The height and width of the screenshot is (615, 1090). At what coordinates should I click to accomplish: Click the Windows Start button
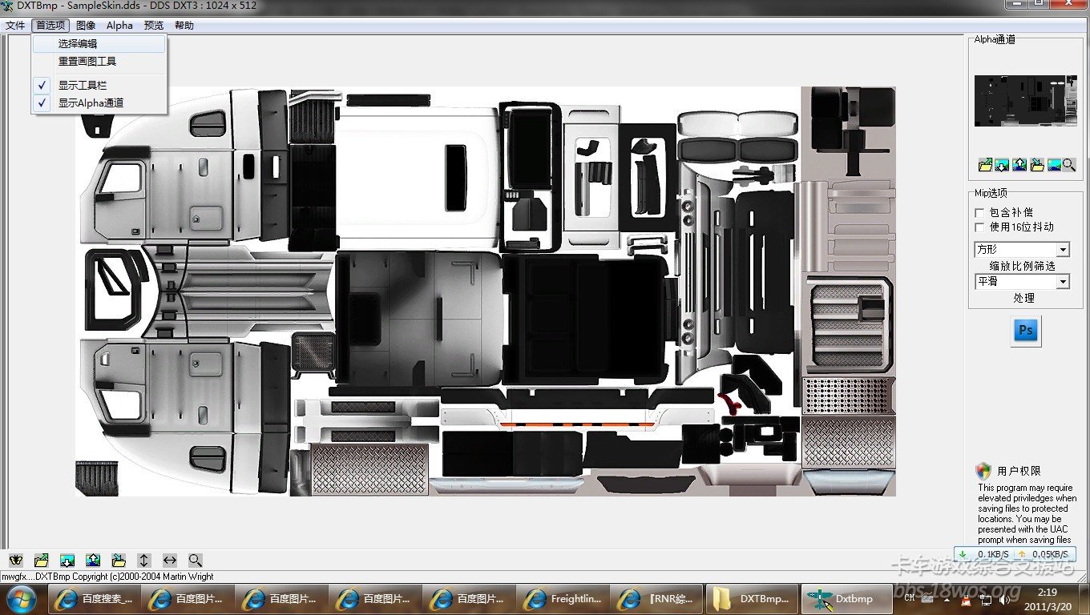22,599
